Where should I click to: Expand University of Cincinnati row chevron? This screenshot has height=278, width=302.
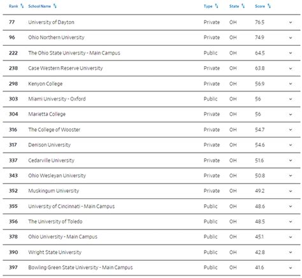[291, 206]
